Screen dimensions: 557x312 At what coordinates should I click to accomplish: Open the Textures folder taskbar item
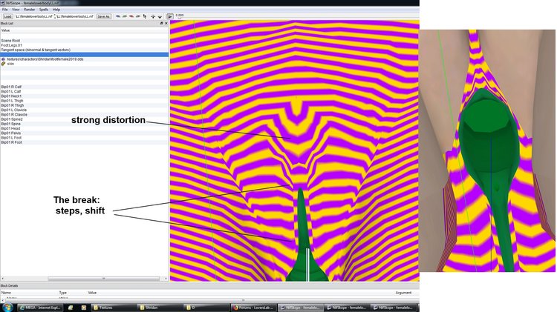[114, 308]
